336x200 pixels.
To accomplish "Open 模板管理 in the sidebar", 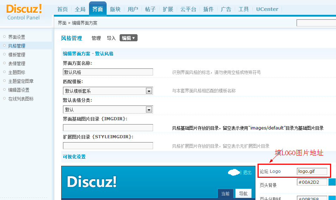I will click(x=17, y=55).
